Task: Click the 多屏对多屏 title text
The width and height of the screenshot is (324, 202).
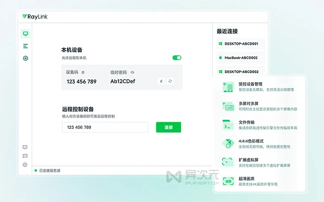Action: [249, 104]
